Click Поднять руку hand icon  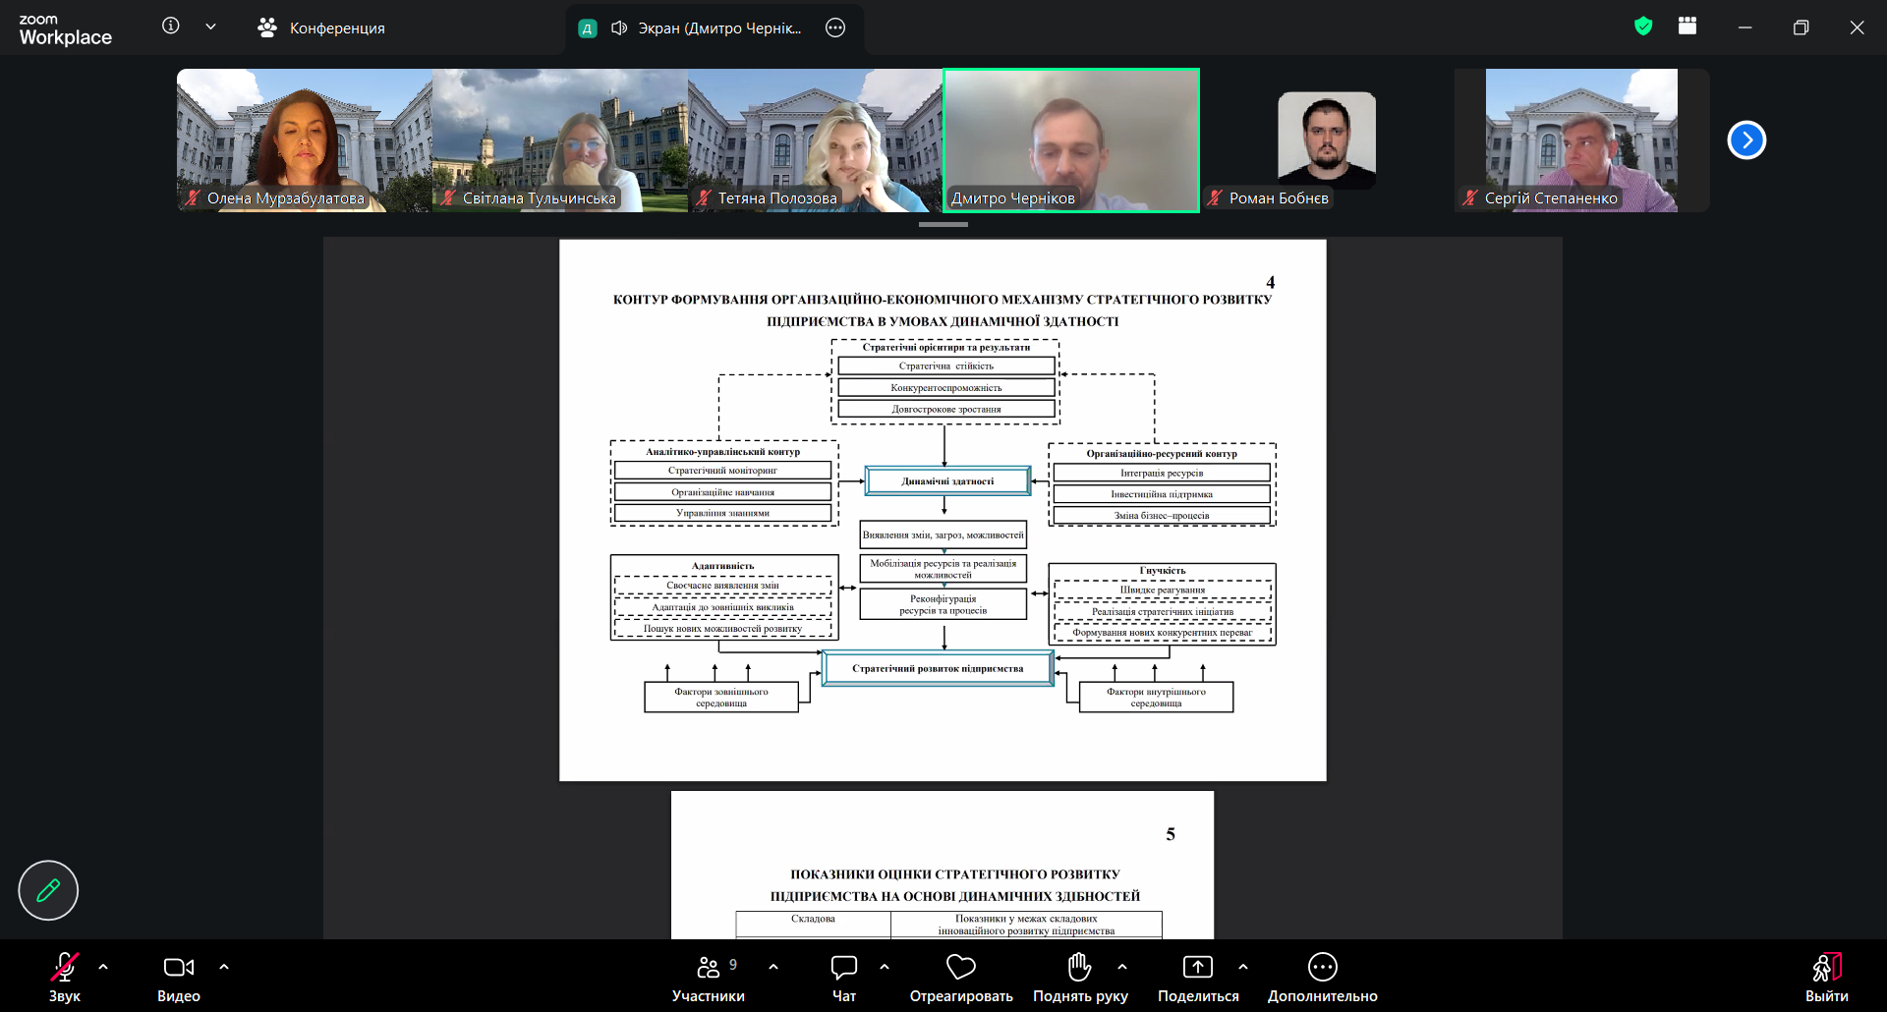pos(1080,978)
